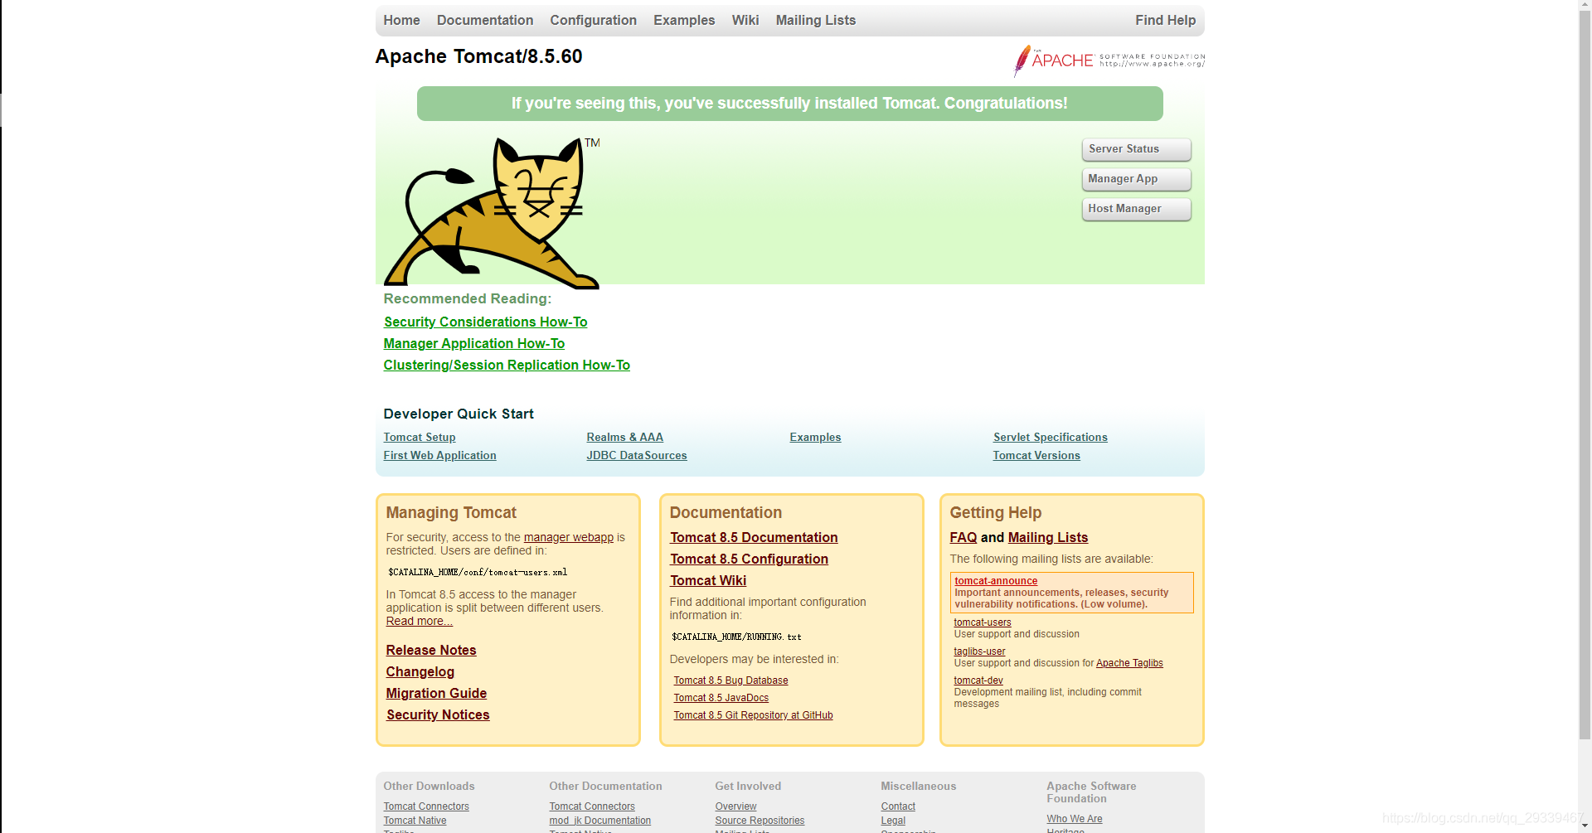
Task: Open the Servlet Specifications link
Action: click(1050, 437)
